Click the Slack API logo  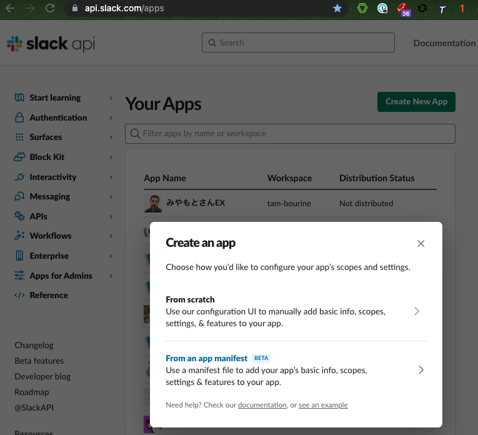point(51,44)
